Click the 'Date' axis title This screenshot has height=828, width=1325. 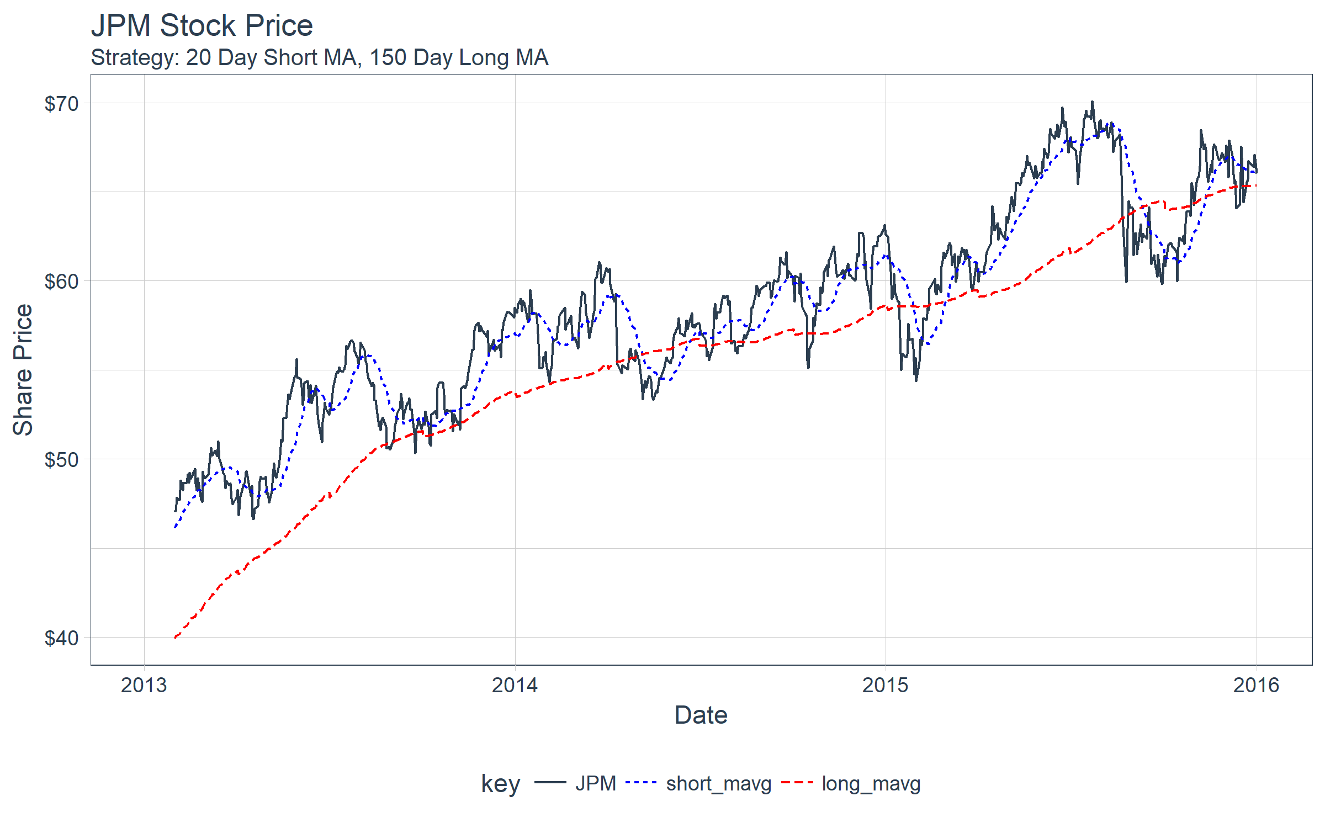point(701,715)
